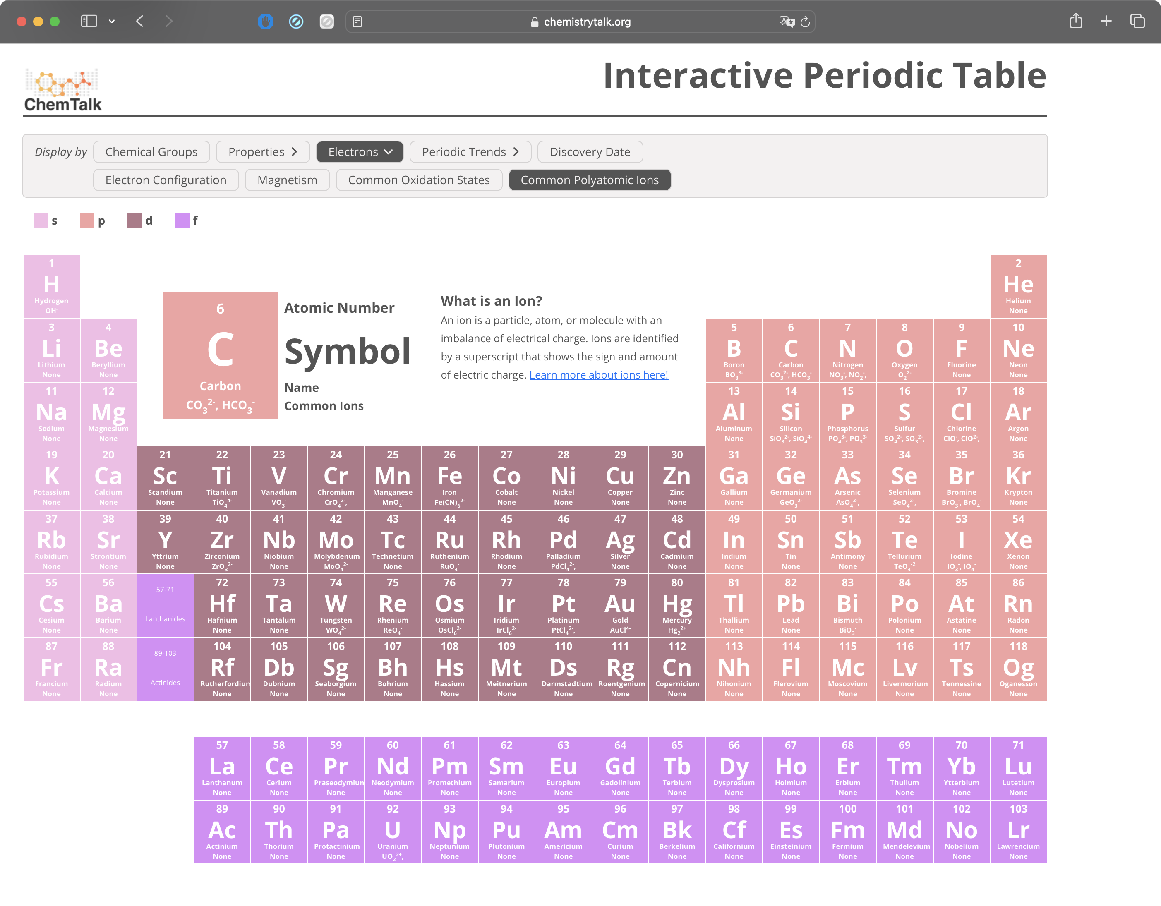Select the Titanium (Ti) element tile

[x=222, y=478]
